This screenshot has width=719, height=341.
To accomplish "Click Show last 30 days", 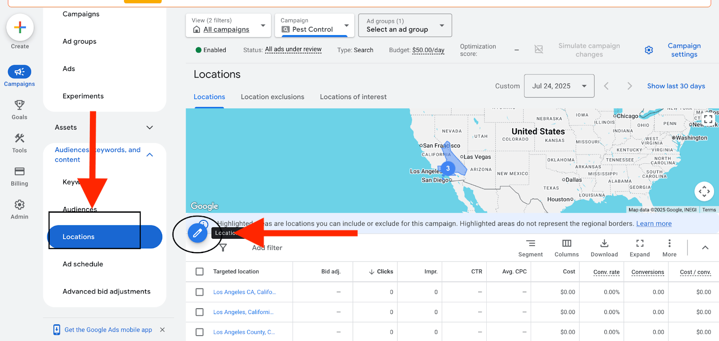I will [676, 86].
